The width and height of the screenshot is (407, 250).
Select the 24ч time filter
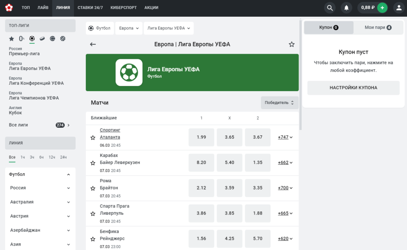click(x=63, y=157)
